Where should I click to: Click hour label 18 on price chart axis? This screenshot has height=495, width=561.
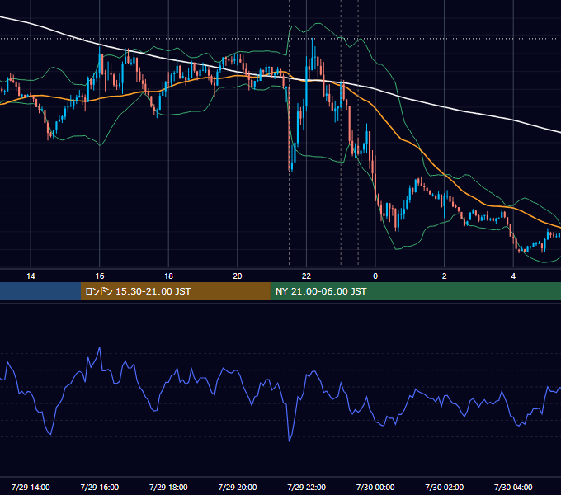(x=168, y=276)
